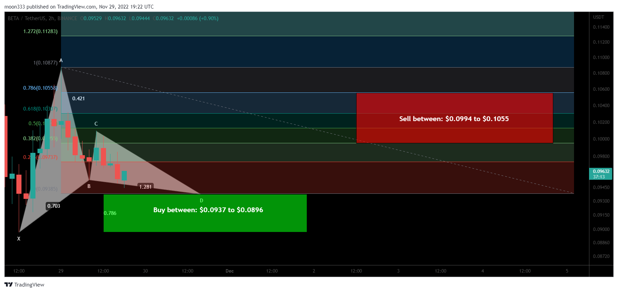Click 0.10800 on the price axis

pos(601,73)
